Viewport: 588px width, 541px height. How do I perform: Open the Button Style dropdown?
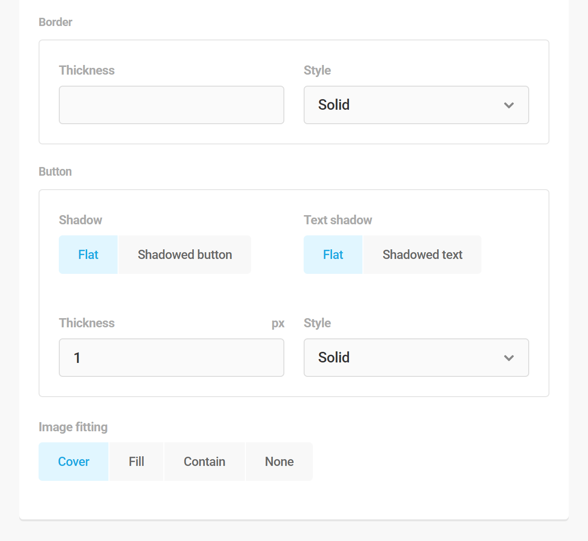(416, 358)
